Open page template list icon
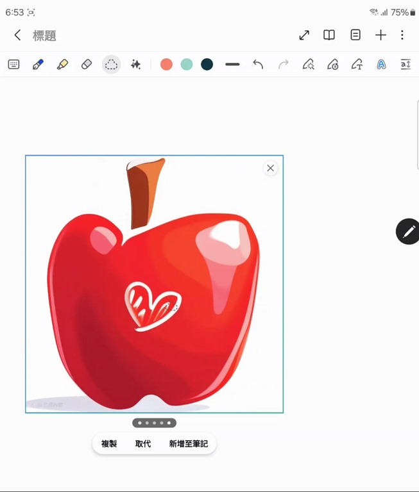419x492 pixels. click(355, 35)
